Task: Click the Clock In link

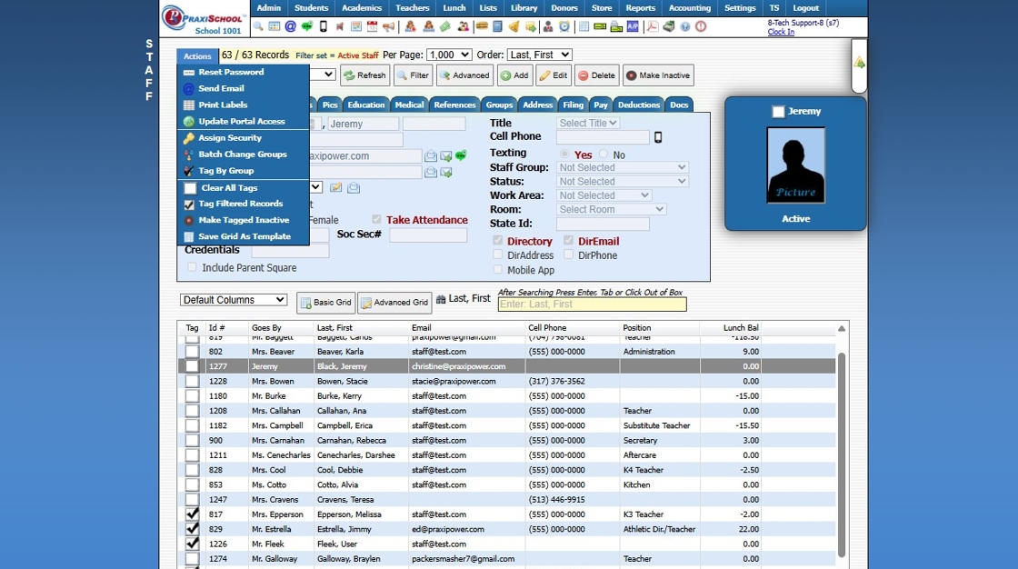Action: tap(780, 32)
